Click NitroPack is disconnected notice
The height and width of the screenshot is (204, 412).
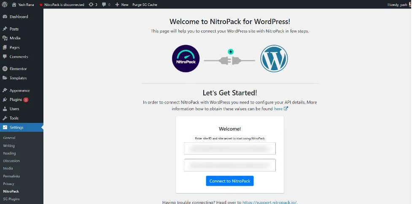pyautogui.click(x=65, y=5)
